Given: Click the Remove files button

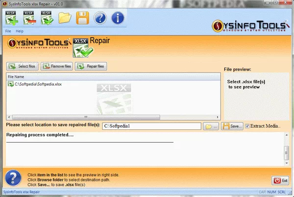Looking at the screenshot, I should click(x=57, y=66).
